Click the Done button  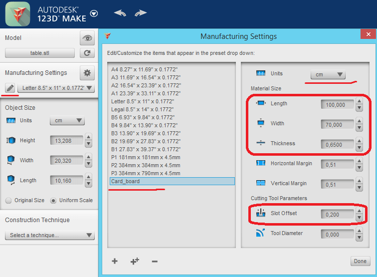[x=360, y=261]
